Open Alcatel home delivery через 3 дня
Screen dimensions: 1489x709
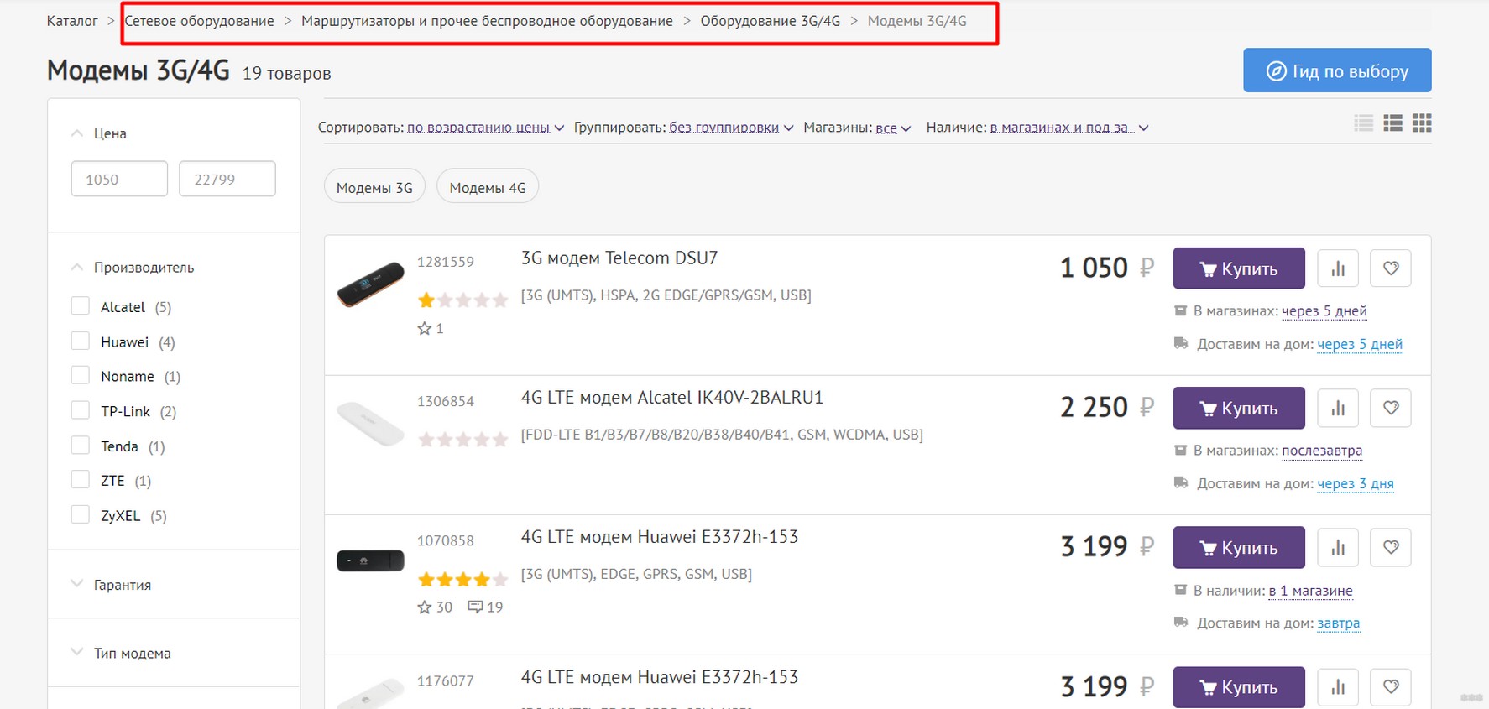1356,483
